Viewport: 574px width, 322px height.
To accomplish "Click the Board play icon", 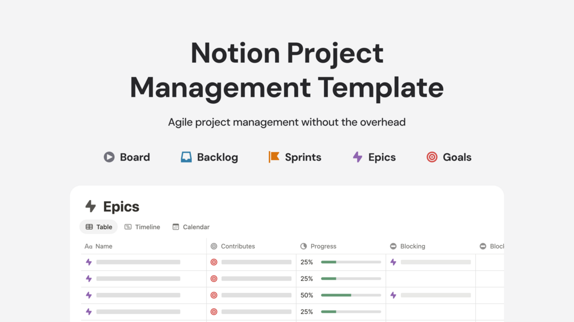I will tap(109, 157).
